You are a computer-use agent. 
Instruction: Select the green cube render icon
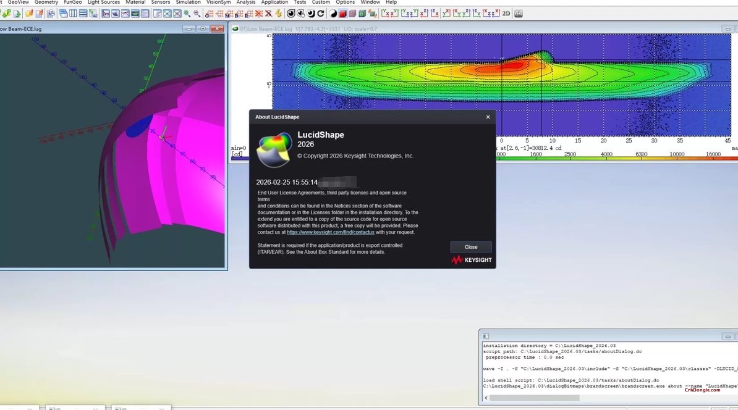pos(362,14)
